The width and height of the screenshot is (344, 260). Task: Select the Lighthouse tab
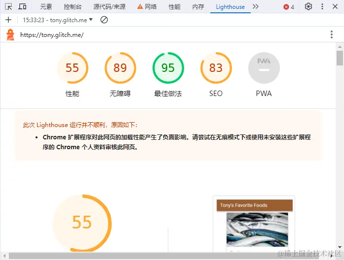230,7
